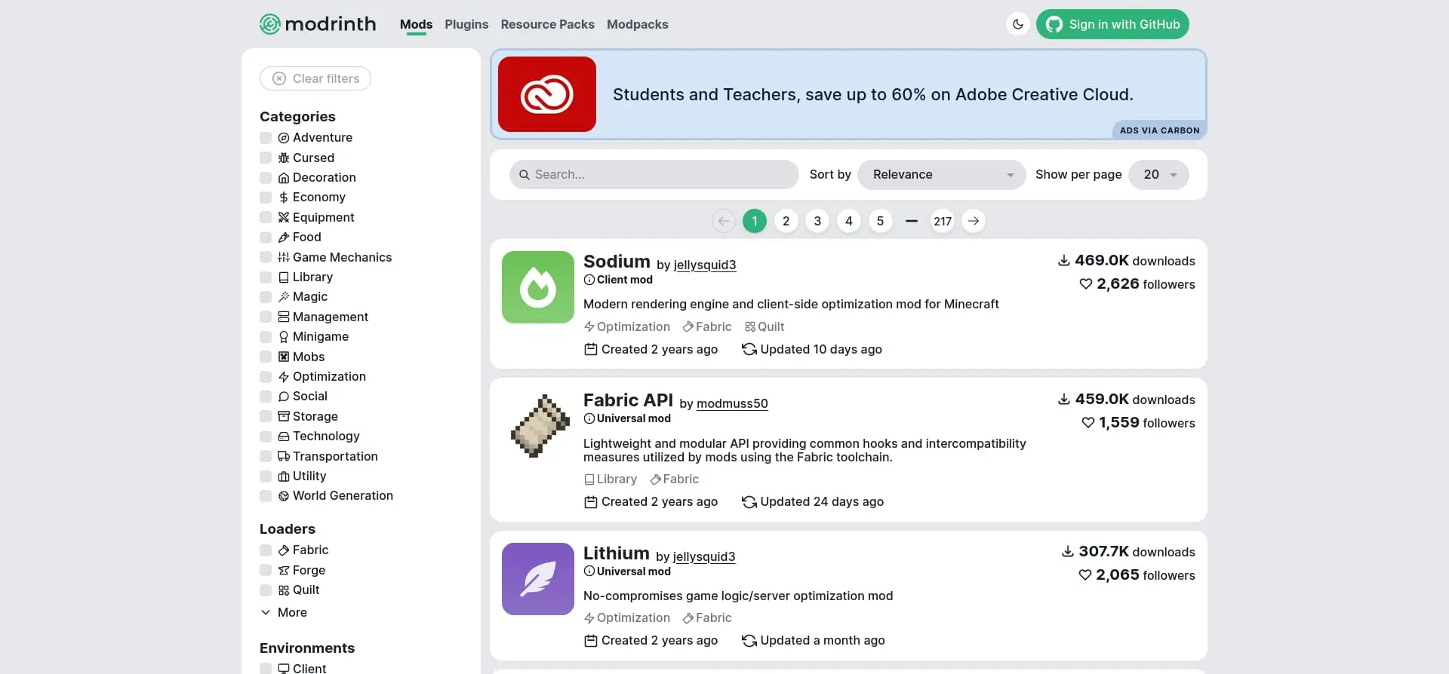Viewport: 1449px width, 674px height.
Task: Check the Optimization category filter
Action: [266, 377]
